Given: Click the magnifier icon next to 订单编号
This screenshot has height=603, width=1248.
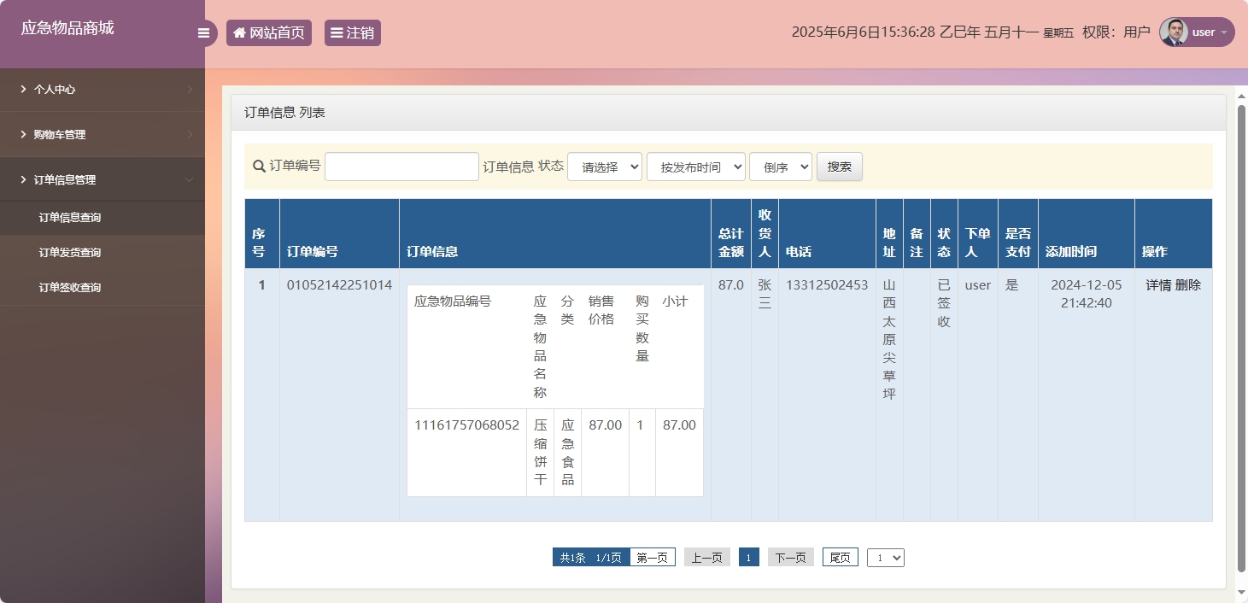Looking at the screenshot, I should point(259,167).
